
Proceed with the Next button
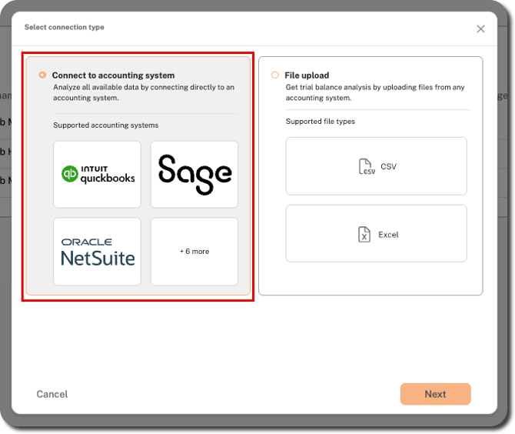[x=435, y=394]
